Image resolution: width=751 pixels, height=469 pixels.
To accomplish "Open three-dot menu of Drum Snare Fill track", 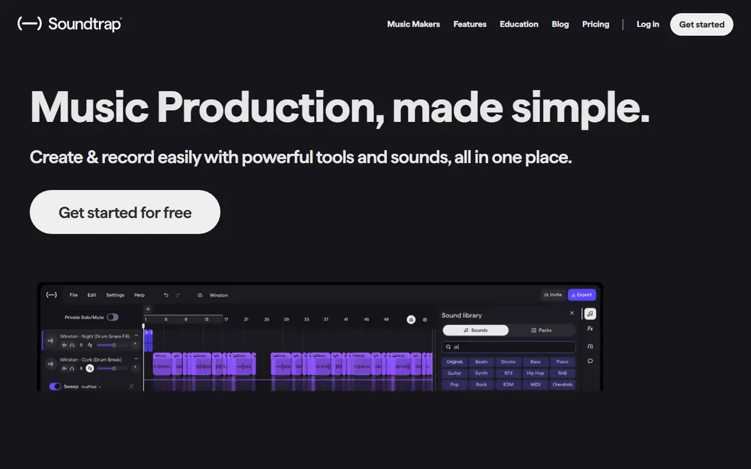I will pyautogui.click(x=136, y=335).
